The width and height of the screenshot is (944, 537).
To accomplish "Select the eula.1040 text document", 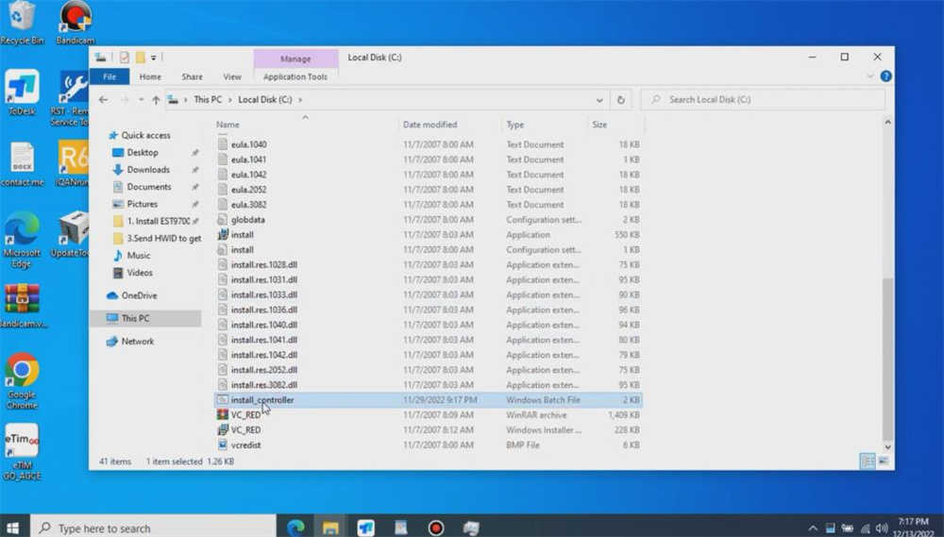I will pyautogui.click(x=248, y=144).
